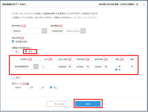Select LF line break code
This screenshot has width=148, height=112.
pos(40,87)
